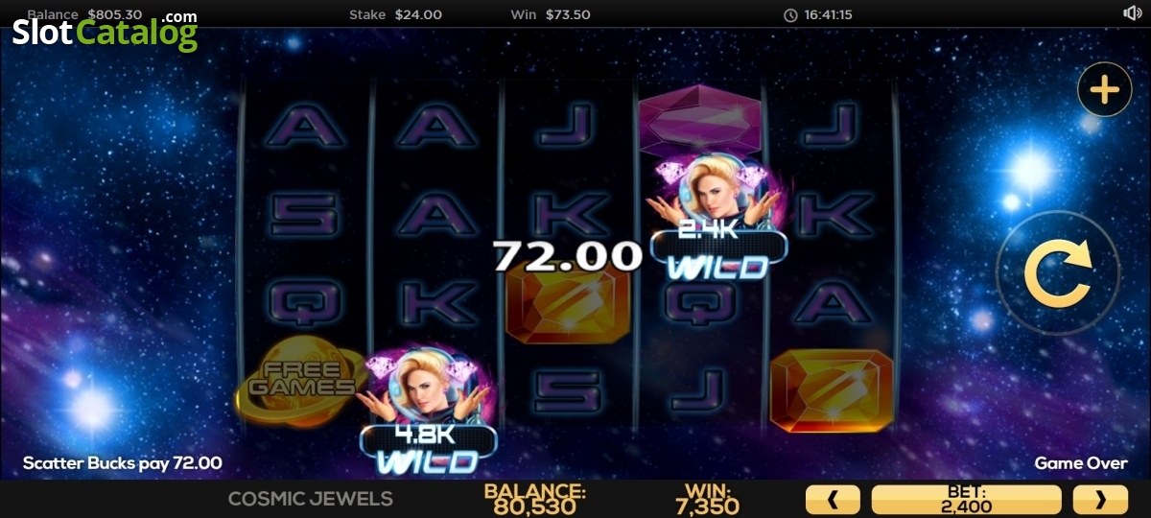Open the plus menu button
The image size is (1151, 518).
click(x=1105, y=90)
